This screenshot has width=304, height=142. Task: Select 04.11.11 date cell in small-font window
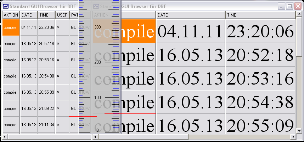[29, 27]
